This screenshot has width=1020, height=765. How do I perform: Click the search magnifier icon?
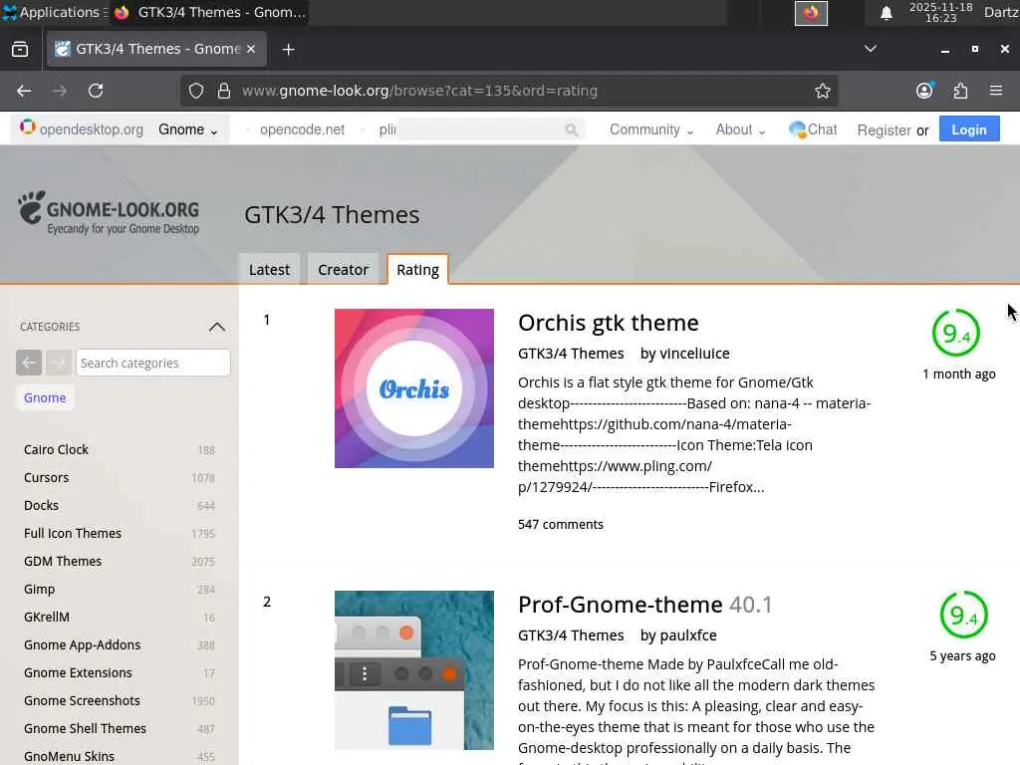571,130
